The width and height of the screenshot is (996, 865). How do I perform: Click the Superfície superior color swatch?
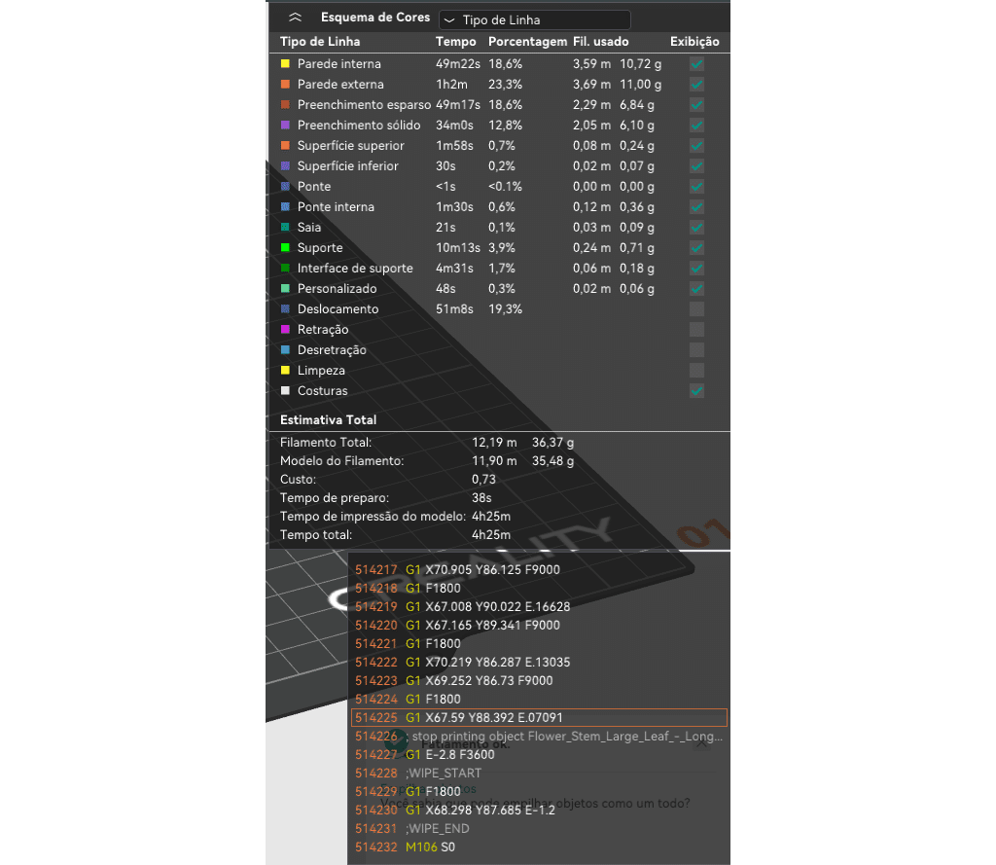pos(285,146)
